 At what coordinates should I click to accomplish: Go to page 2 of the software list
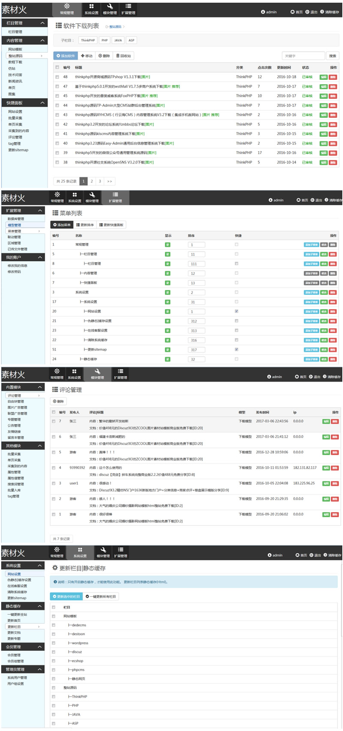pos(92,181)
